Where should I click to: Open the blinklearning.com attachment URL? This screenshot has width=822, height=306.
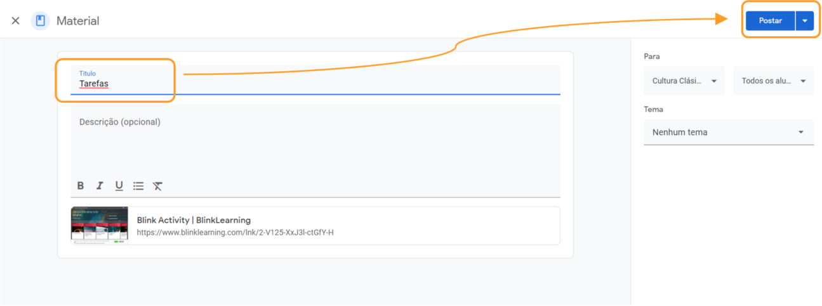[235, 232]
